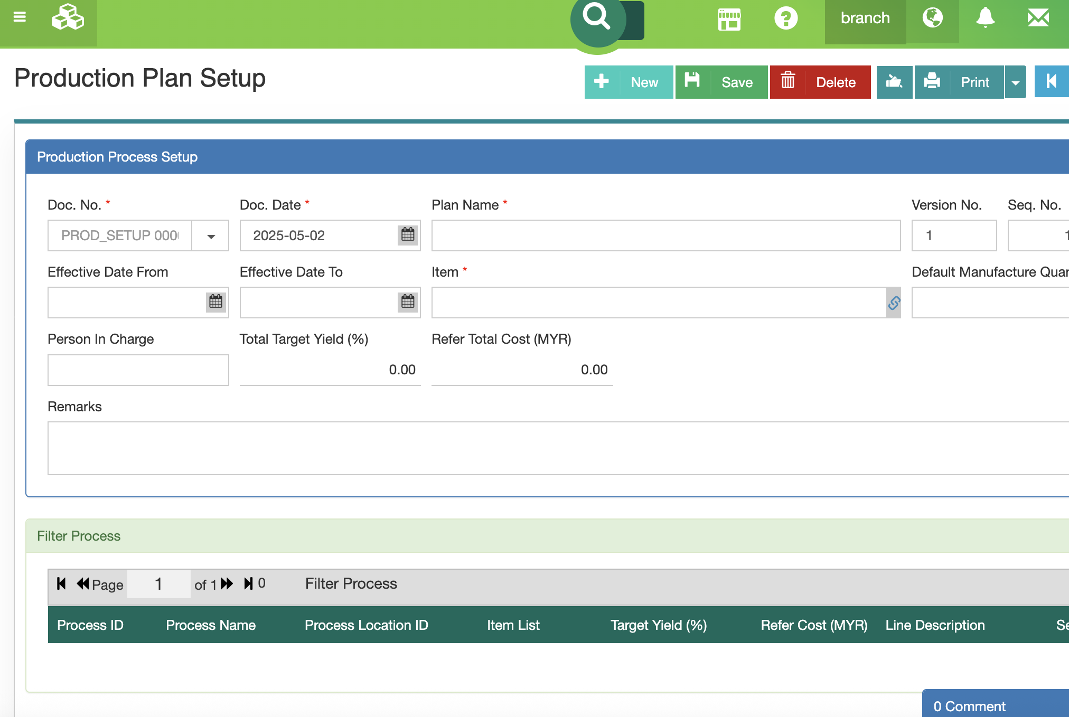Open the help question mark
This screenshot has height=717, width=1069.
[786, 18]
